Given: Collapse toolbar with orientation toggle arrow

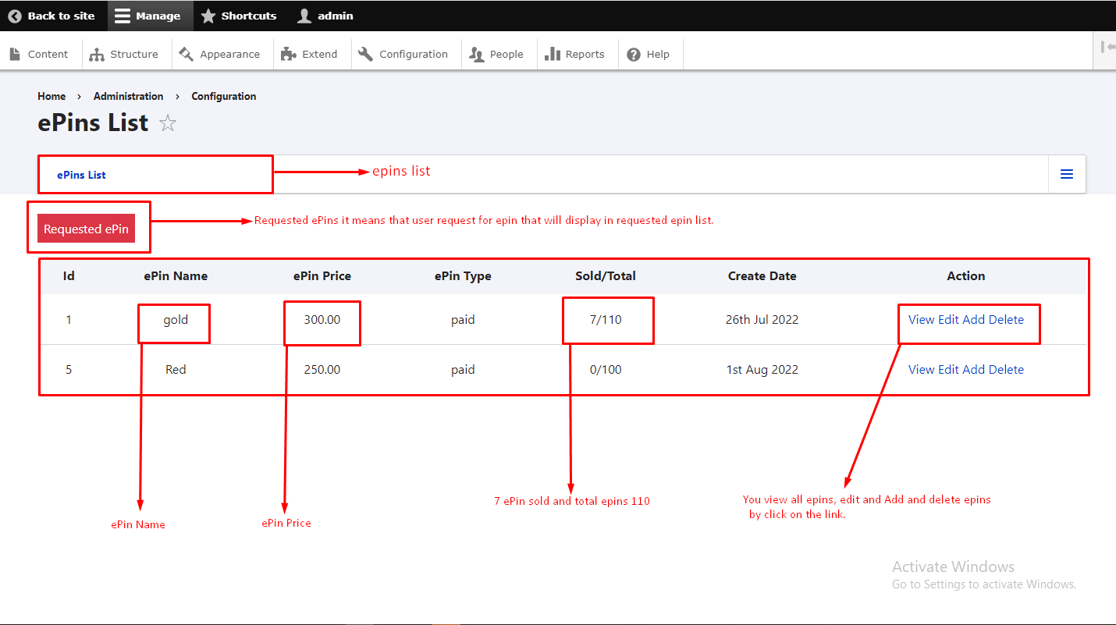Looking at the screenshot, I should pos(1107,47).
